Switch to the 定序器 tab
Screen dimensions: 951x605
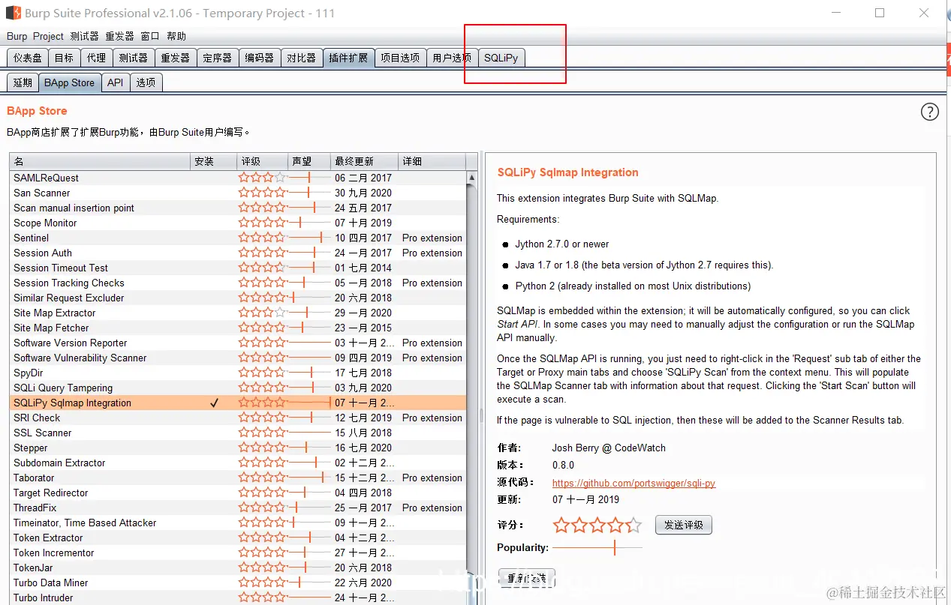[x=217, y=58]
